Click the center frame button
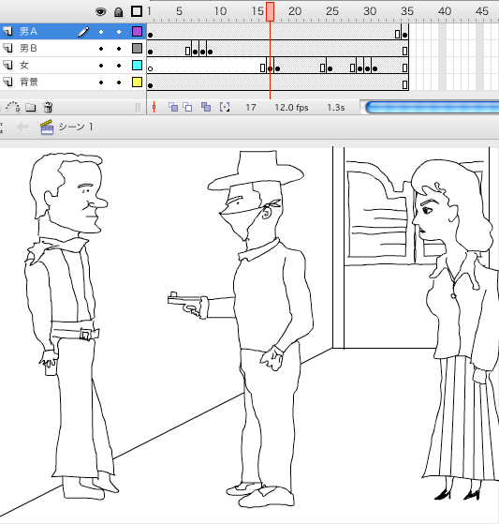499x524 pixels. (x=154, y=107)
